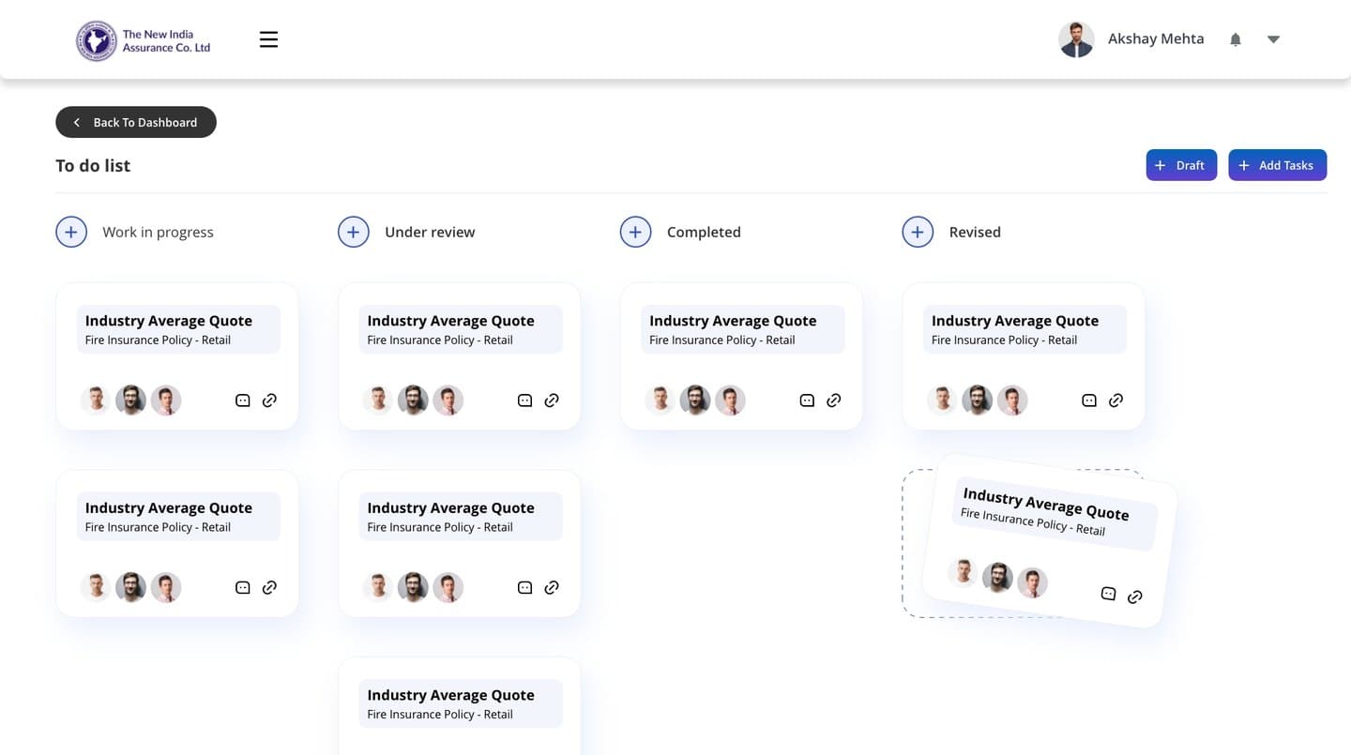Open comments on second Under review card
Viewport: 1351px width, 755px height.
[524, 587]
